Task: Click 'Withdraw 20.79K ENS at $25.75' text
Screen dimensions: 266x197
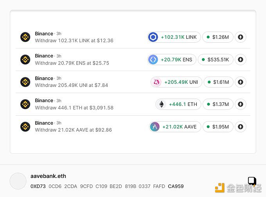Action: tap(72, 63)
